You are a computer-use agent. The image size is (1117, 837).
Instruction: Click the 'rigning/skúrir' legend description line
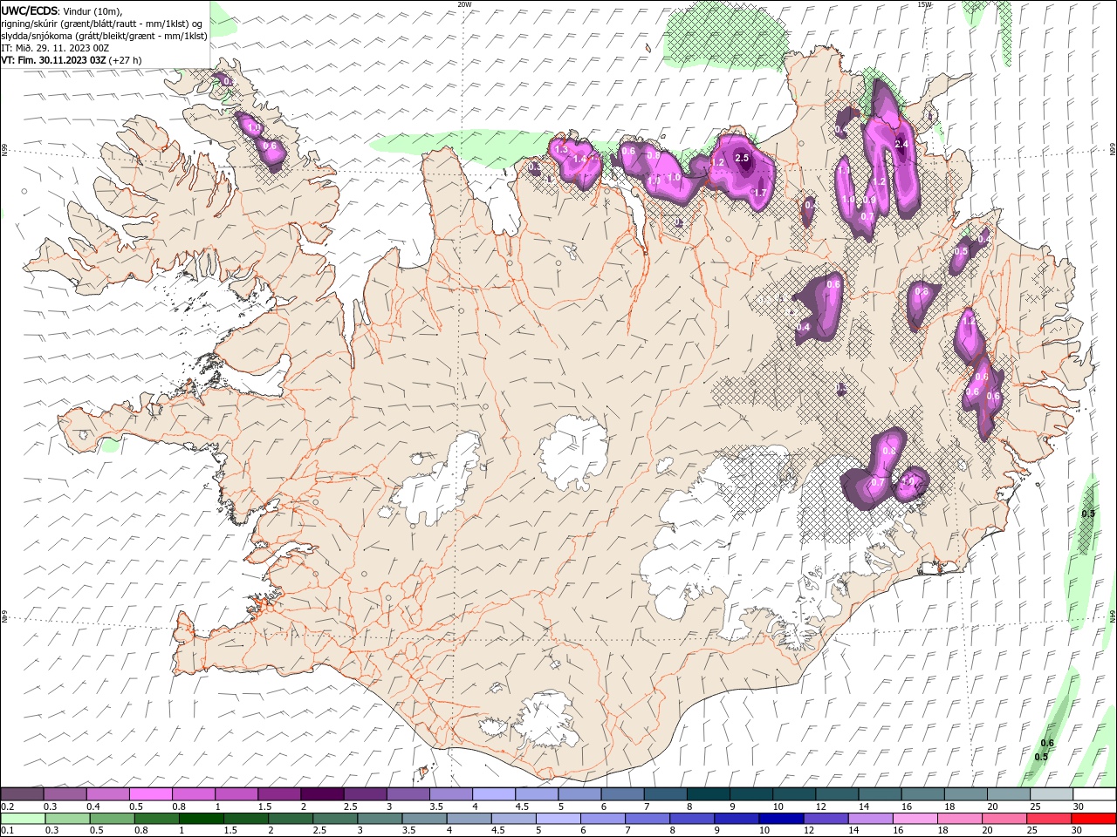(102, 24)
